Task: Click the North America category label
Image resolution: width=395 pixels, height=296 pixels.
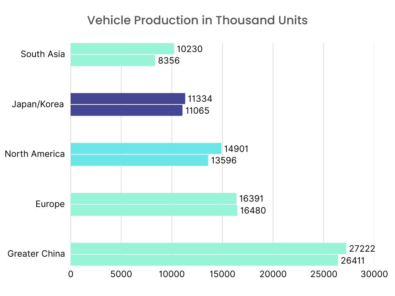Action: pyautogui.click(x=35, y=154)
